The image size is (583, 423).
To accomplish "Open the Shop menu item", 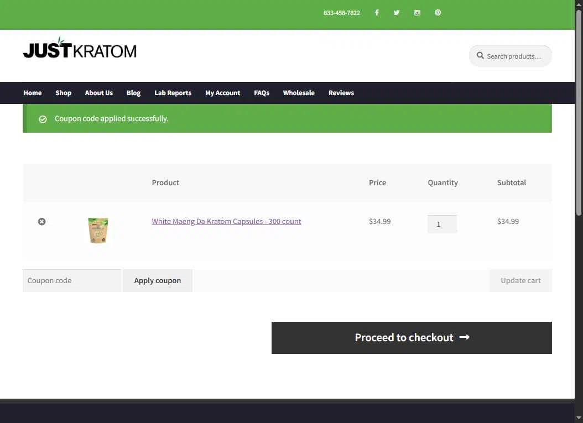I will pyautogui.click(x=63, y=93).
